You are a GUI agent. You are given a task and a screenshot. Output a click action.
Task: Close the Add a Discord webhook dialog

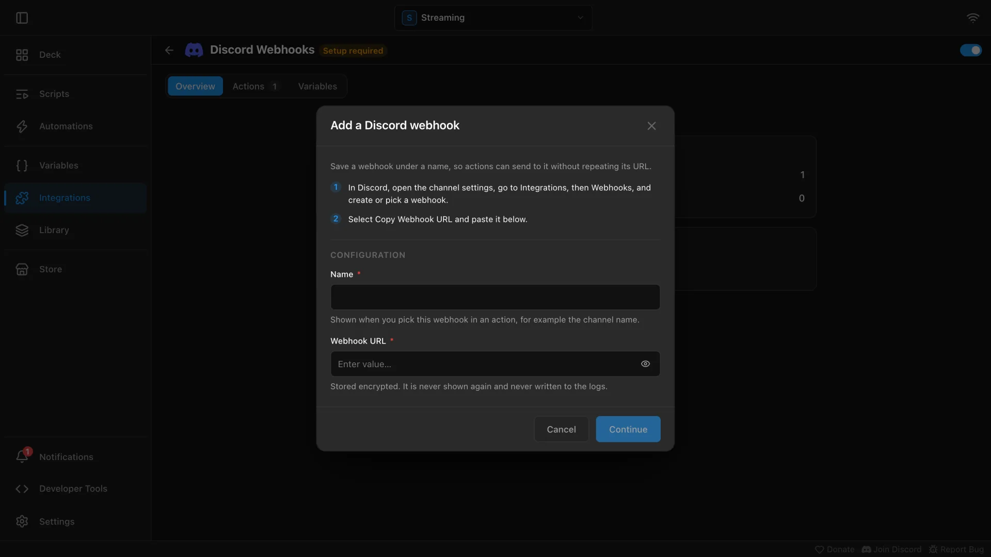coord(651,126)
